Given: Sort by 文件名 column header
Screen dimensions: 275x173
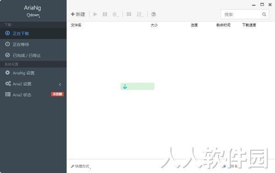Looking at the screenshot, I should pyautogui.click(x=76, y=25).
